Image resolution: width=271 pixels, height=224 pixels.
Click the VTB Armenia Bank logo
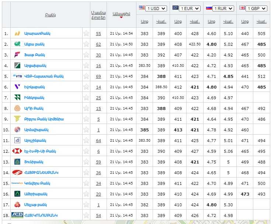[17, 76]
